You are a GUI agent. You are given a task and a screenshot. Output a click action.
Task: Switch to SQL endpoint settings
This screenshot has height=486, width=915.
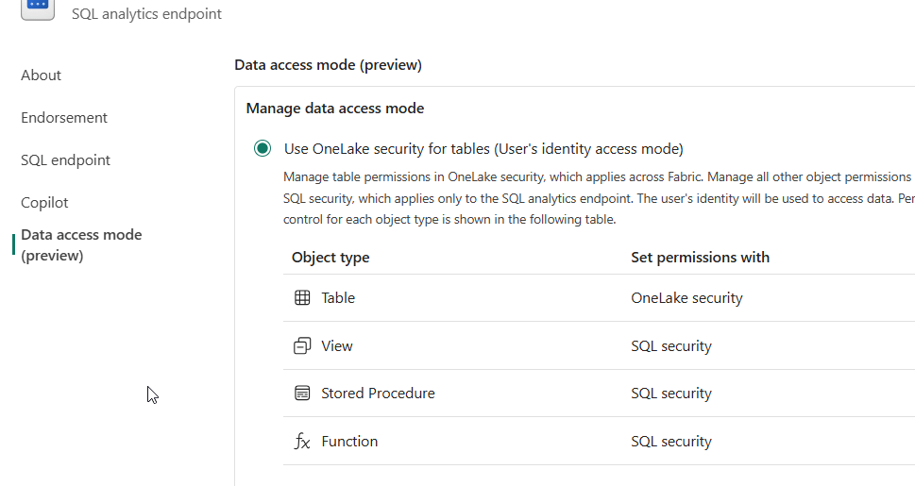[x=66, y=160]
